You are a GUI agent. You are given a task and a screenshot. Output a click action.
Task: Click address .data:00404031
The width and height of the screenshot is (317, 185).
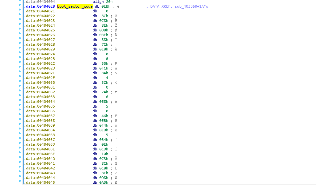[39, 87]
